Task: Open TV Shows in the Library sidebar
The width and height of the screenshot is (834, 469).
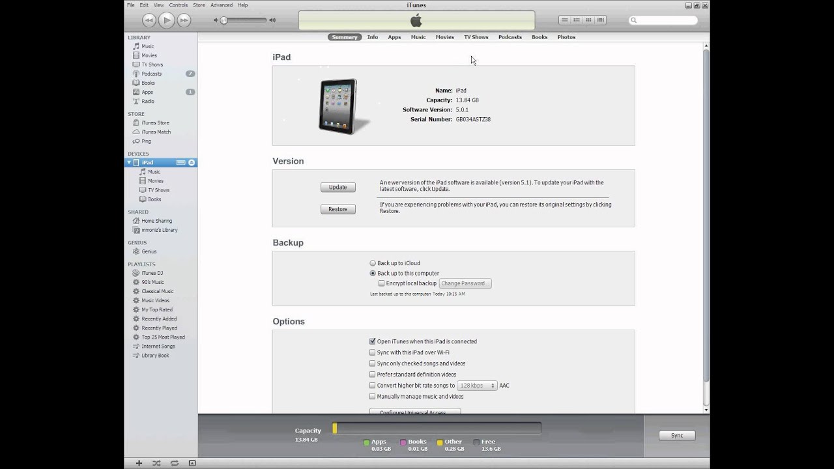Action: (x=152, y=64)
